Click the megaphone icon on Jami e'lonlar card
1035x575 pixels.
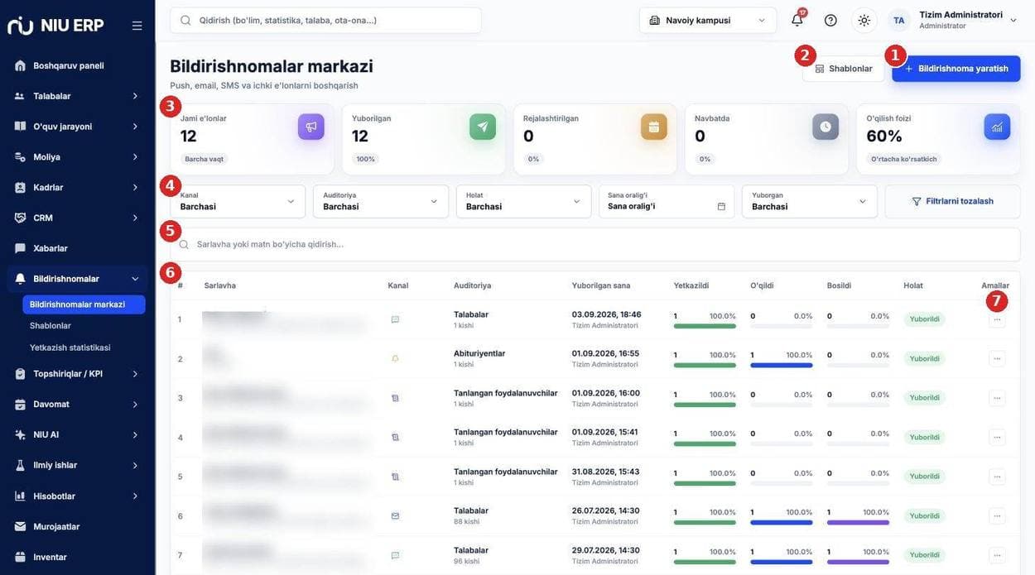point(311,127)
